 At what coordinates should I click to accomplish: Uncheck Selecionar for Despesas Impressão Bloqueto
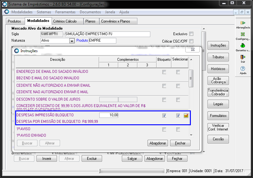click(x=178, y=115)
